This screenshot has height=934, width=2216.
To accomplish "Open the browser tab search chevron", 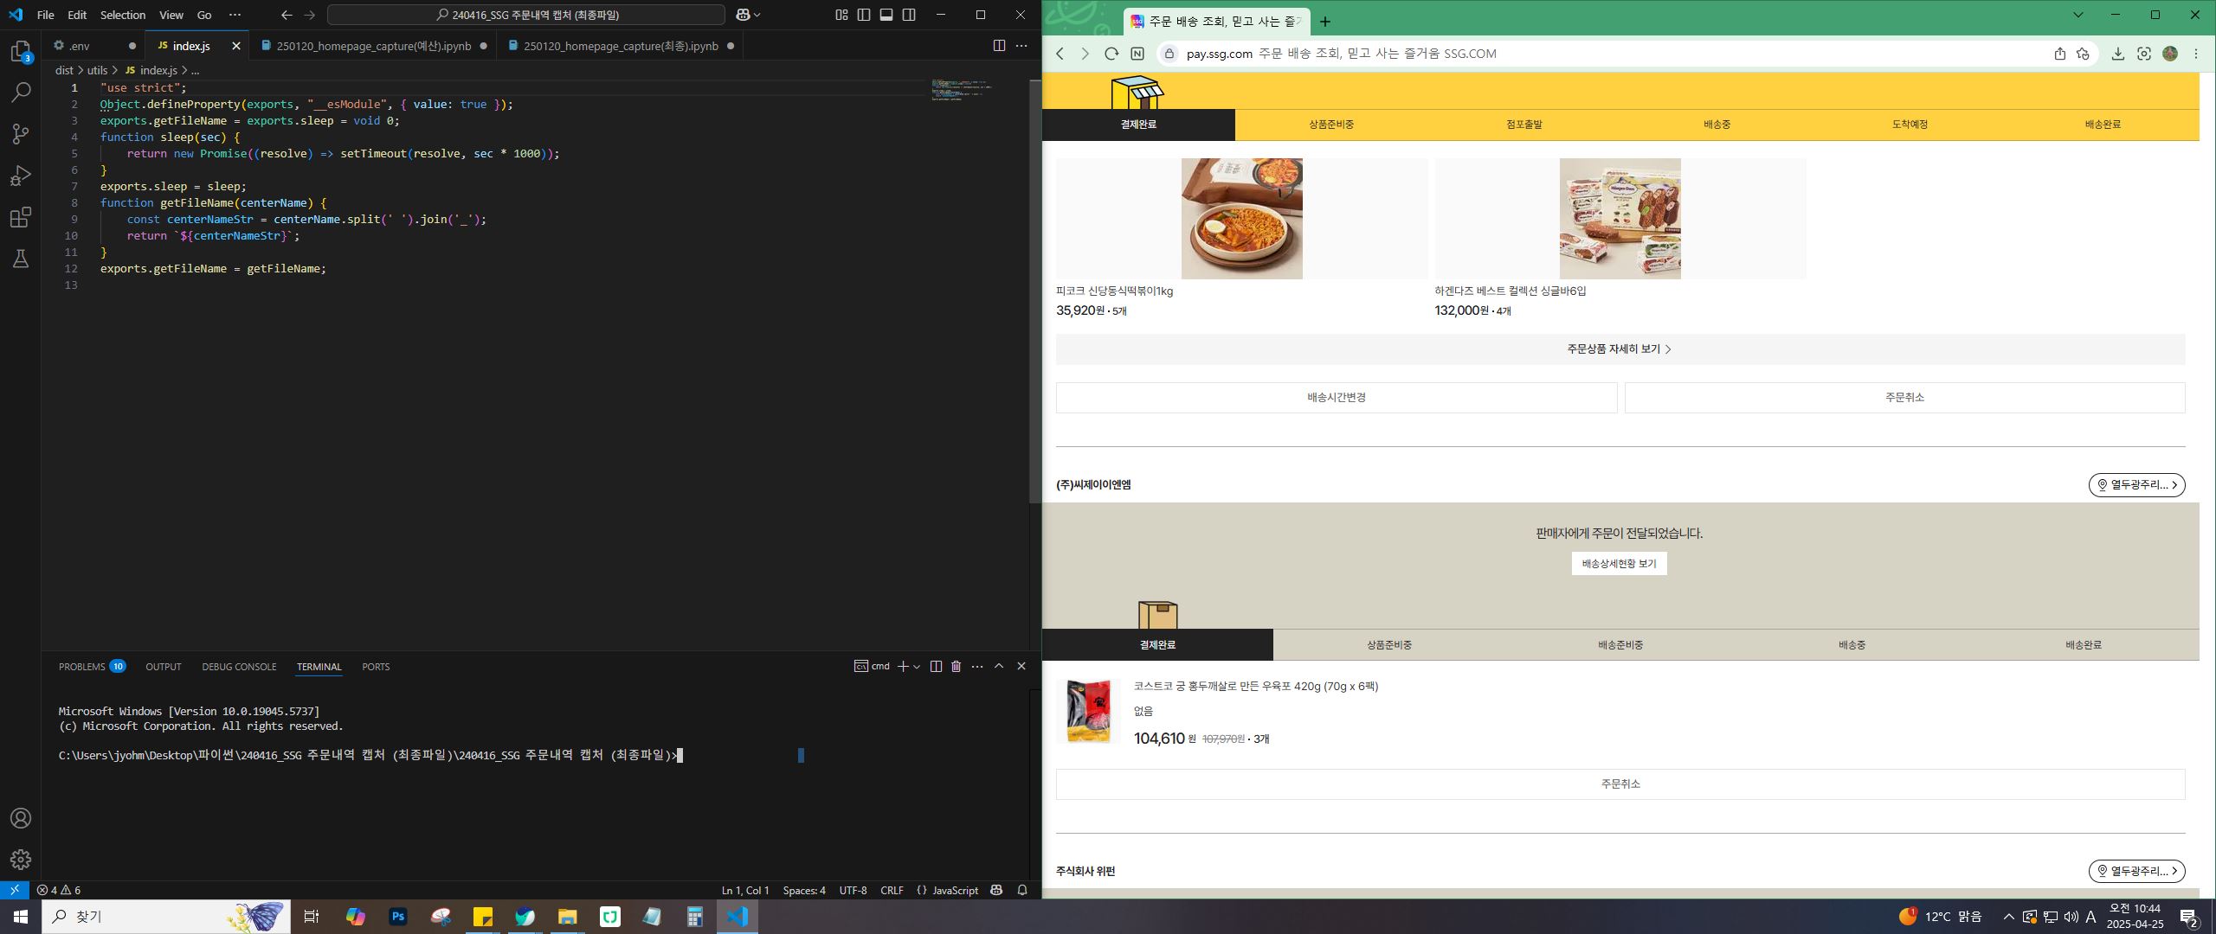I will point(2078,15).
